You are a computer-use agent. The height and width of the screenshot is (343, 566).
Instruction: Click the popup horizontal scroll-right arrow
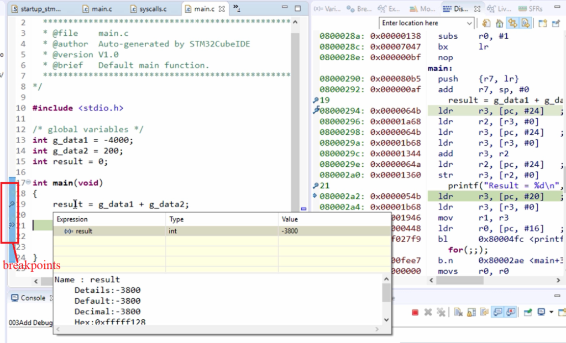tap(377, 329)
